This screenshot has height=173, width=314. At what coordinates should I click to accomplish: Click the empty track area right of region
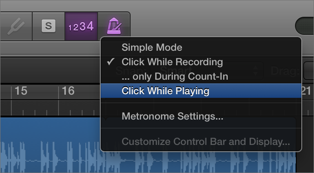coord(305,145)
